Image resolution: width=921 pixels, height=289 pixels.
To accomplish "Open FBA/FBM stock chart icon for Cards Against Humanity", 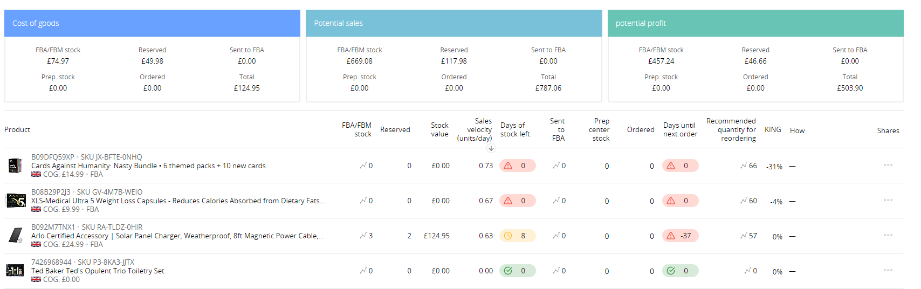I will [363, 166].
